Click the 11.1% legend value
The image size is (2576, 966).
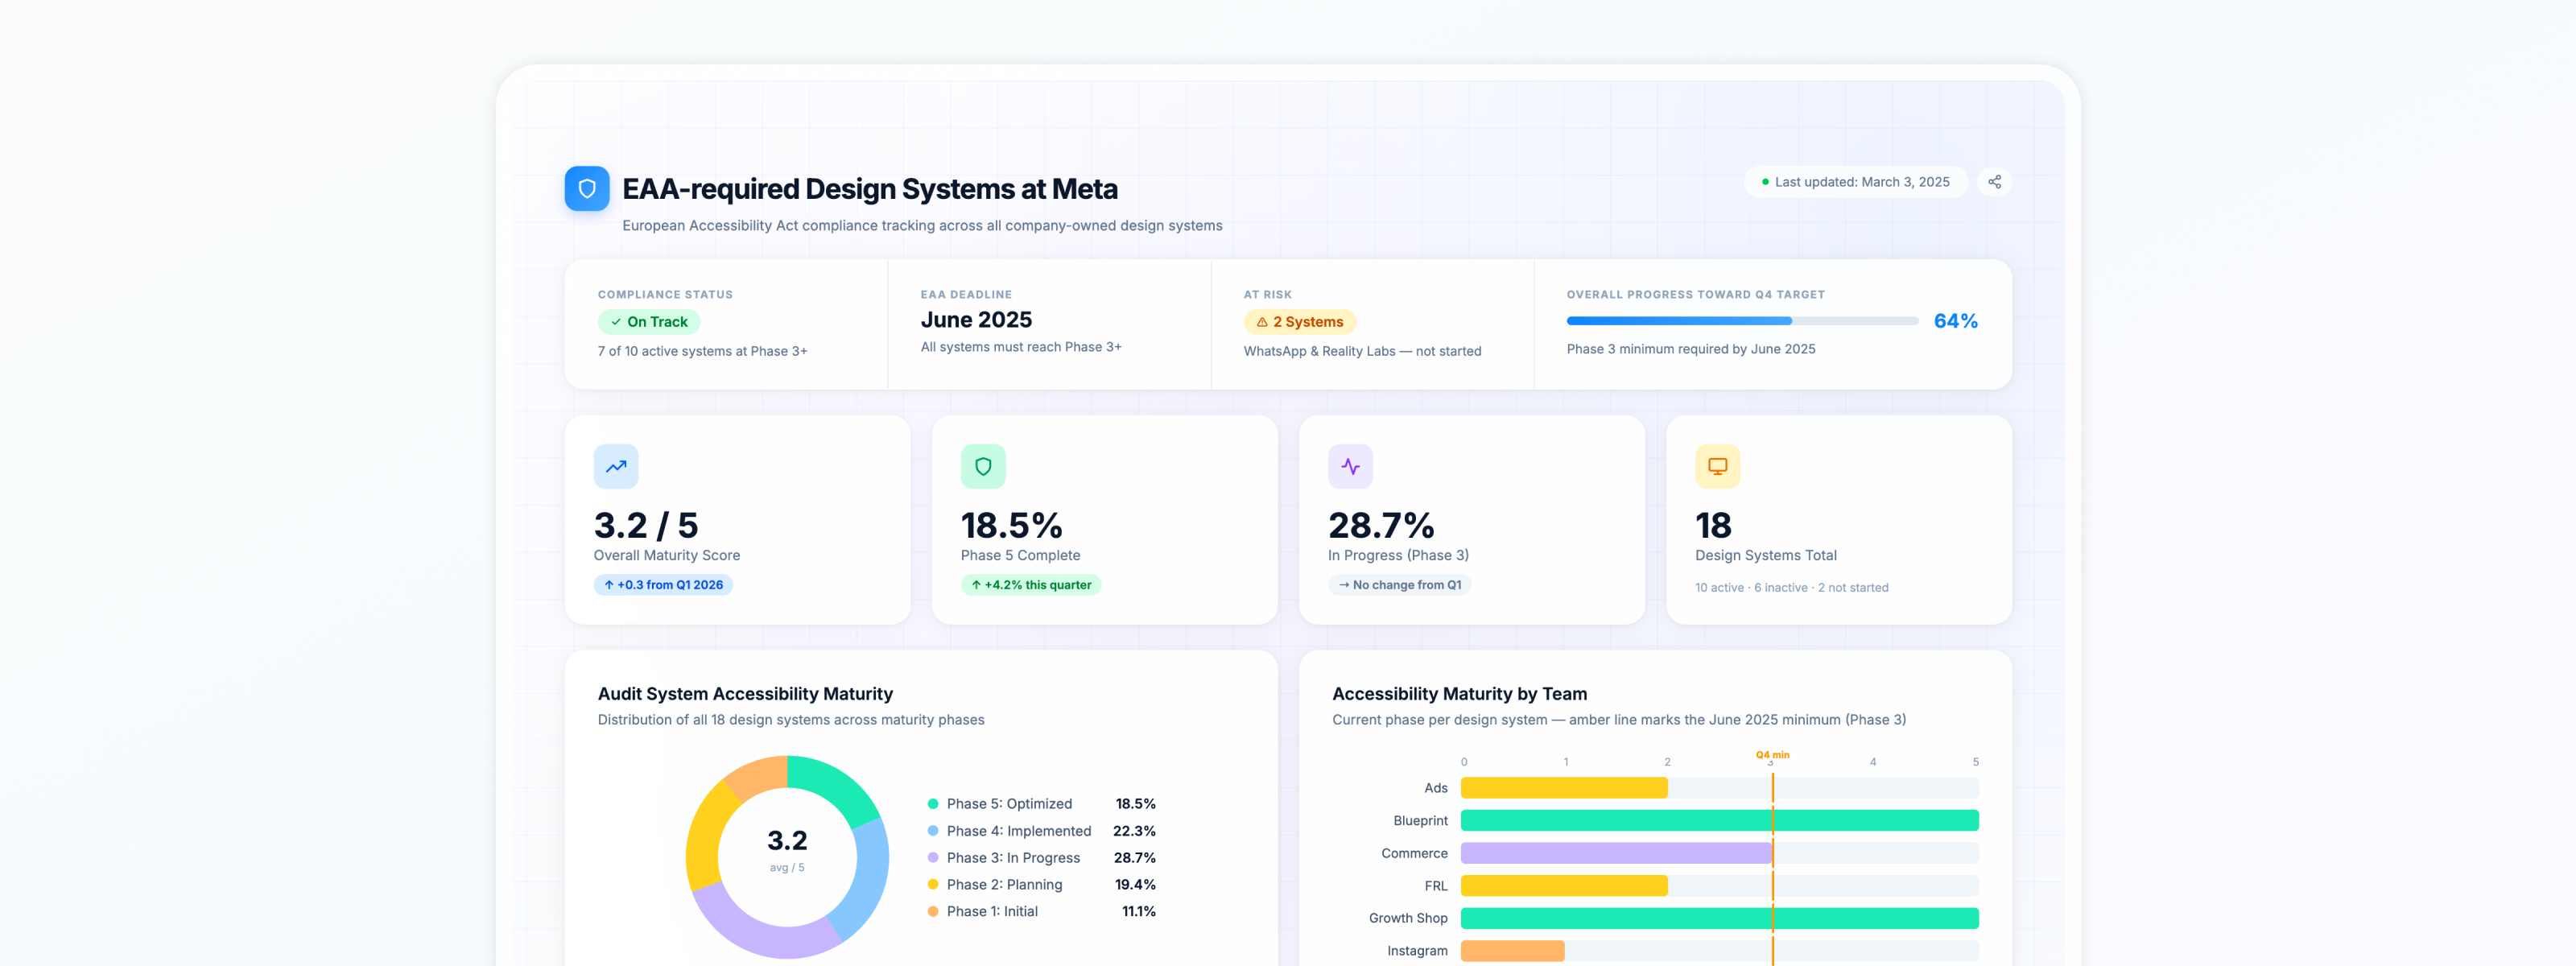coord(1138,912)
